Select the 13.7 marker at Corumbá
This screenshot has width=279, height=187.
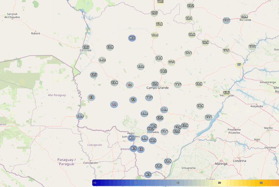(86, 47)
